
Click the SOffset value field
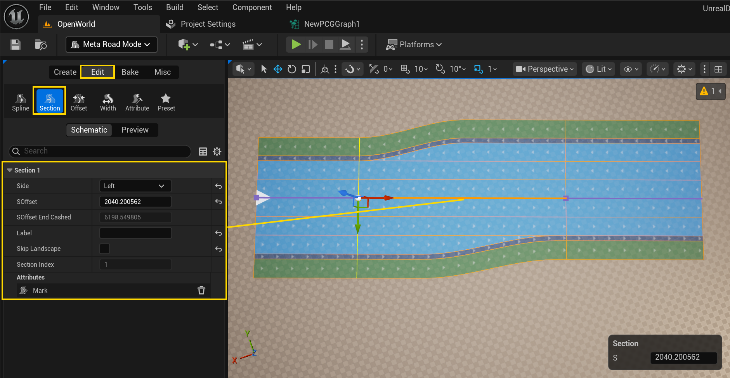[135, 202]
